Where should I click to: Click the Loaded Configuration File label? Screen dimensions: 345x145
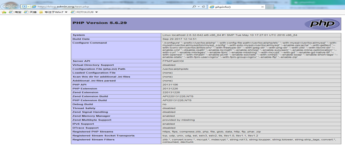94,73
